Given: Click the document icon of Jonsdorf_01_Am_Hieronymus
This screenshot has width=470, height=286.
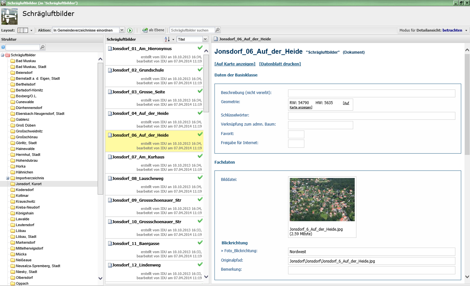Looking at the screenshot, I should (x=110, y=48).
